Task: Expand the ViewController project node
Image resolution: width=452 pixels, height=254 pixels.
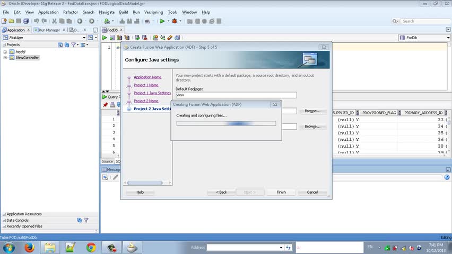Action: pyautogui.click(x=5, y=58)
